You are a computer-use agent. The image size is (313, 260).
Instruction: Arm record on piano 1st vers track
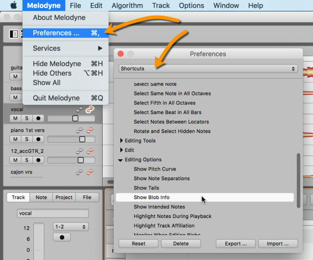[x=38, y=139]
